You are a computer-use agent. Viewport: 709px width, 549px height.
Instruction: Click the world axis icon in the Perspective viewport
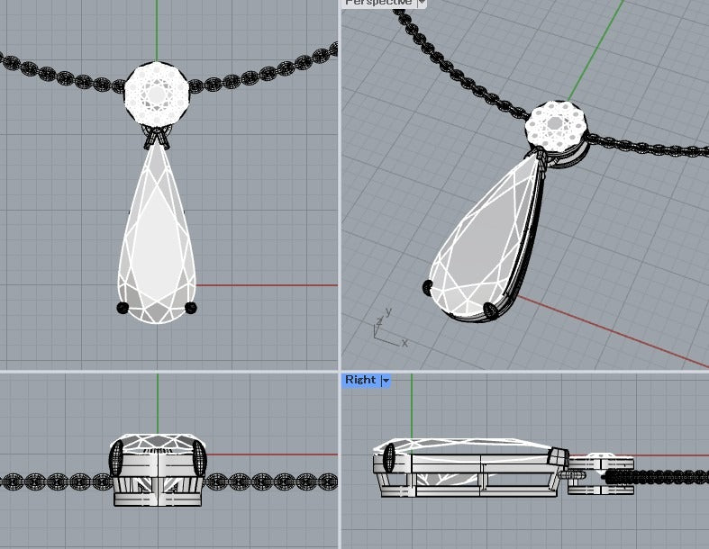click(x=390, y=328)
